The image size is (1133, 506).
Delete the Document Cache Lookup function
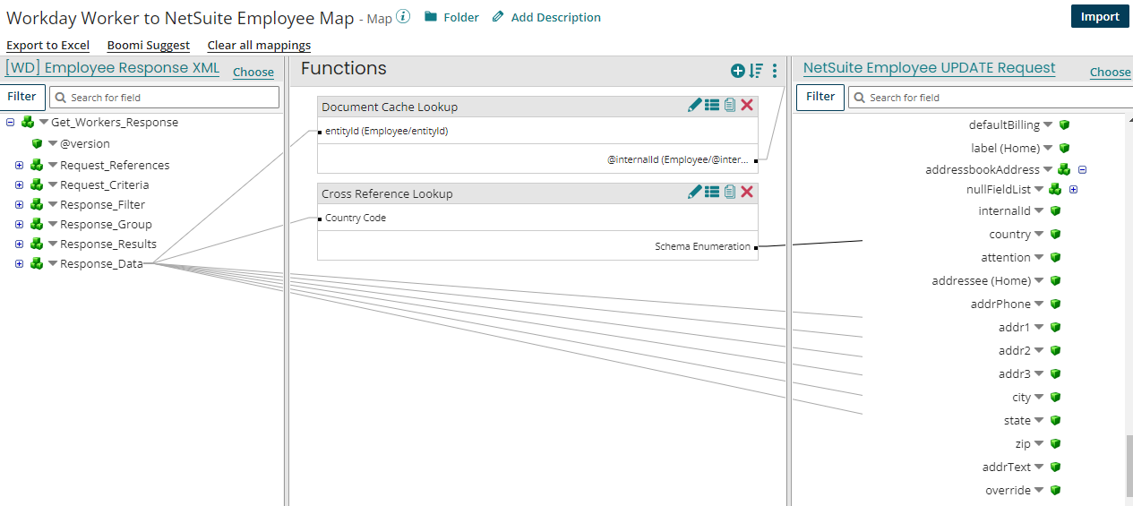point(747,106)
